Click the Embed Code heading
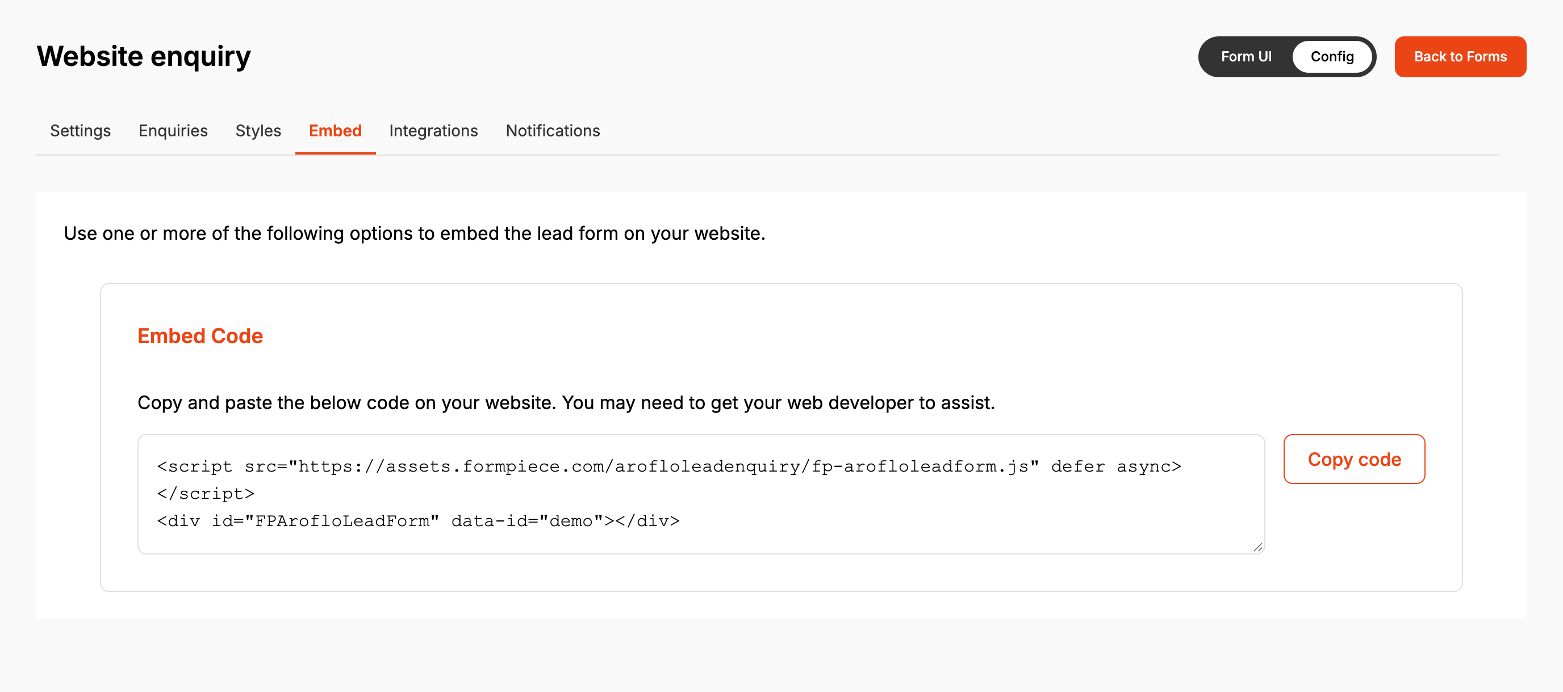 [200, 336]
